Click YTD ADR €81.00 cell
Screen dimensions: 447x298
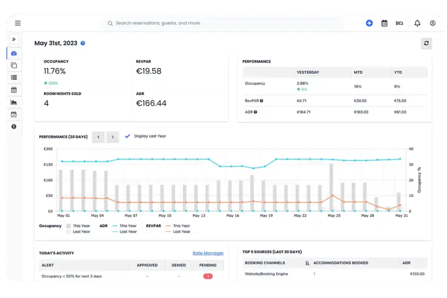[400, 112]
